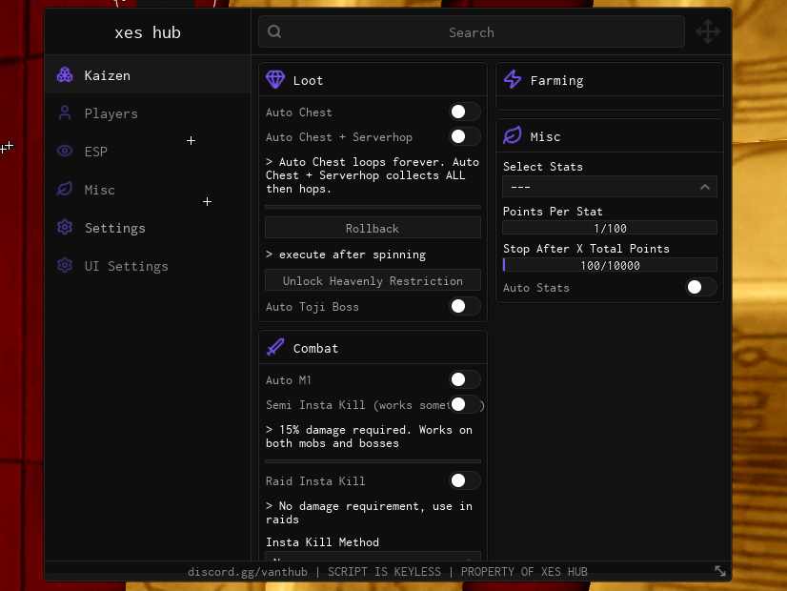Click the leaf icon beside sidebar Misc

pyautogui.click(x=65, y=189)
